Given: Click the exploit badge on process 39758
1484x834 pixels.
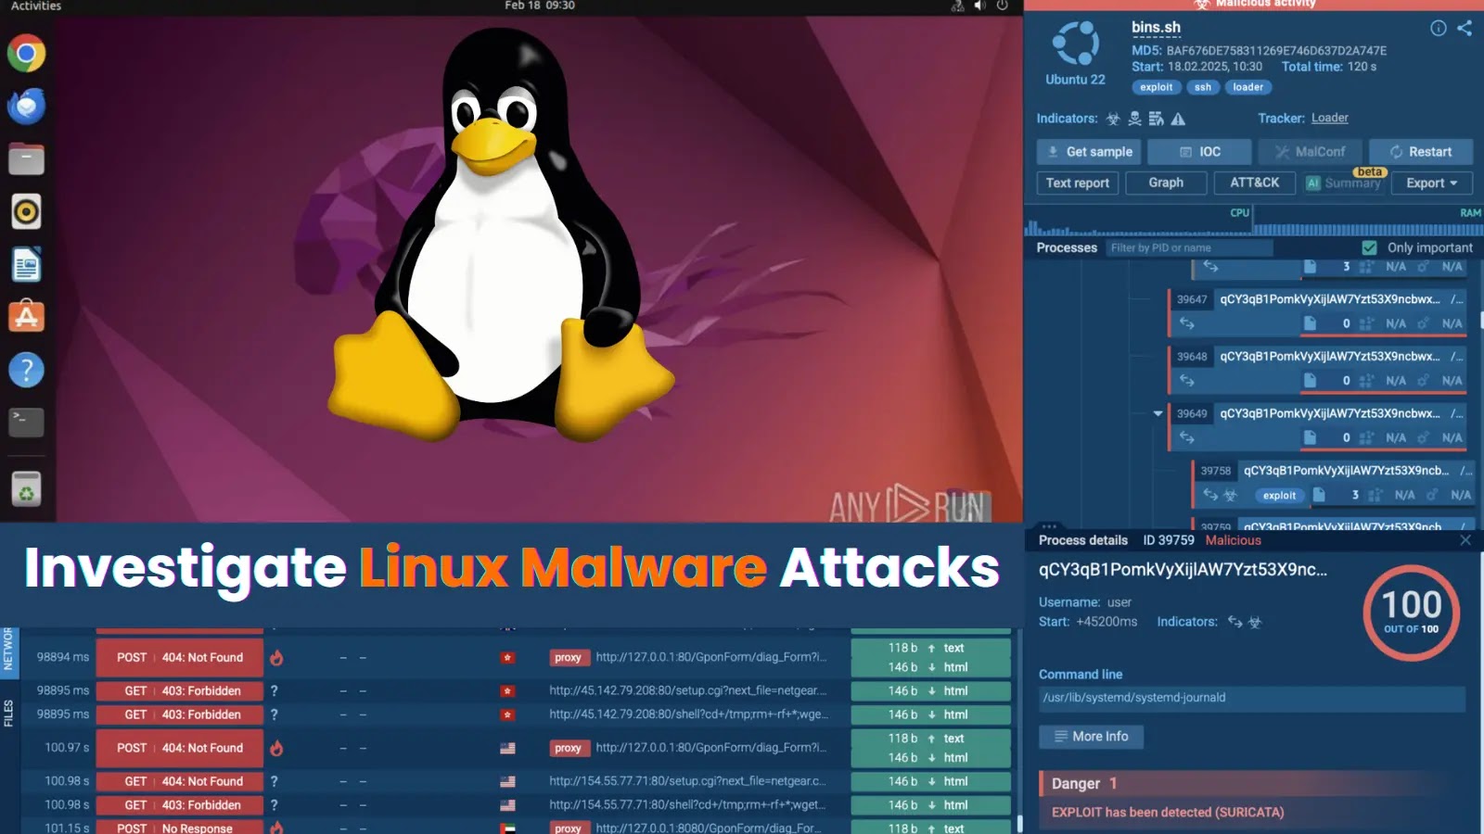Looking at the screenshot, I should pyautogui.click(x=1279, y=495).
